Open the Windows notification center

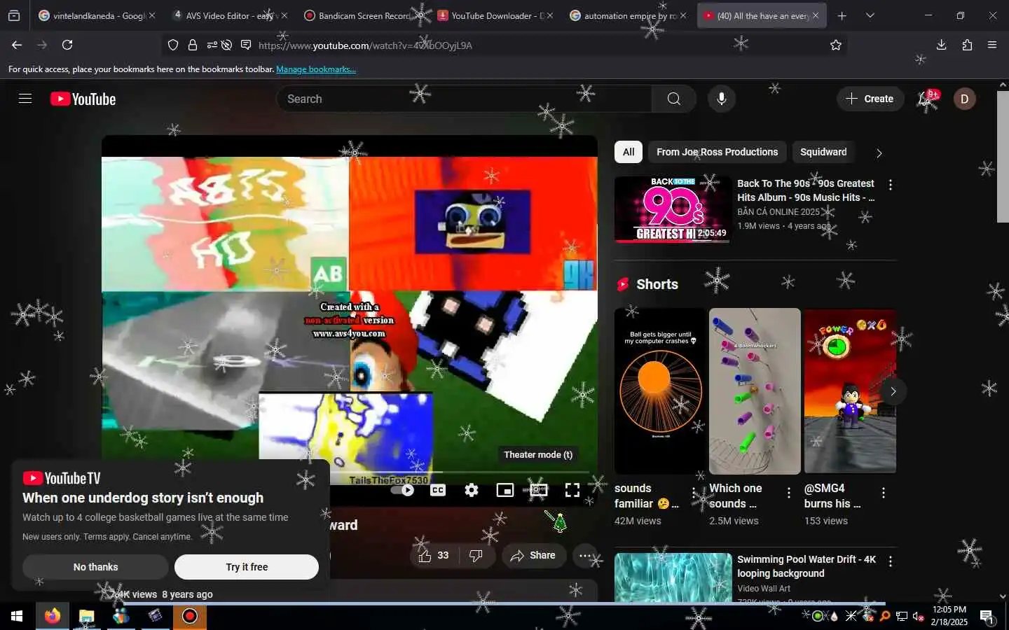pyautogui.click(x=987, y=616)
